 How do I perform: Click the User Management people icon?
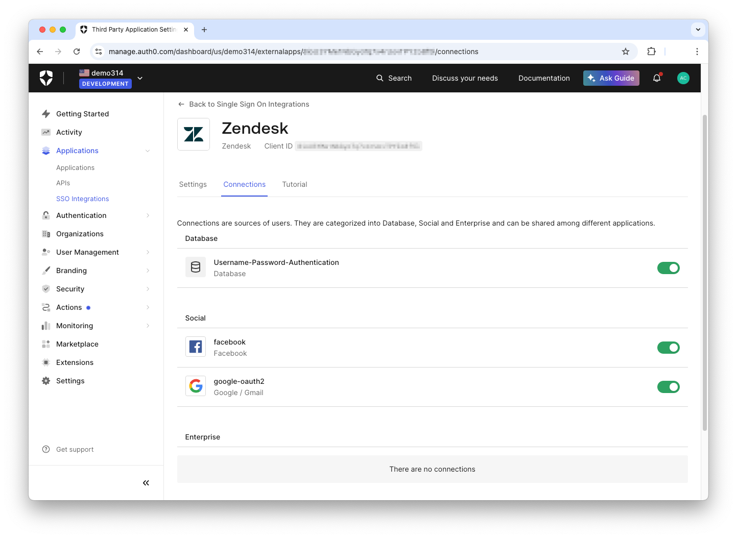click(x=46, y=252)
